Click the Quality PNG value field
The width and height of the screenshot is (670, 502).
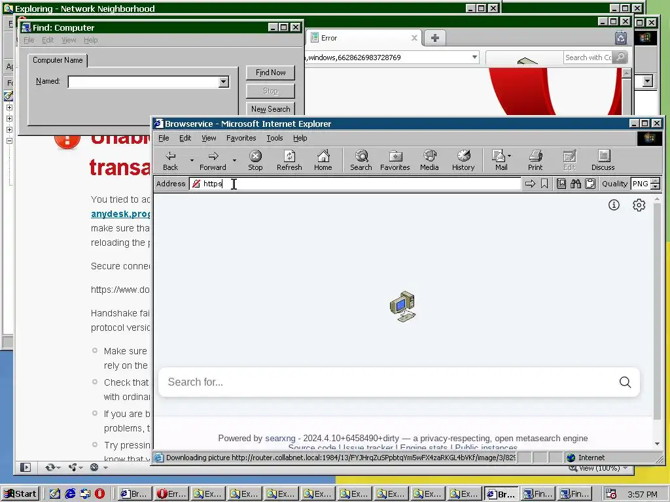[641, 184]
